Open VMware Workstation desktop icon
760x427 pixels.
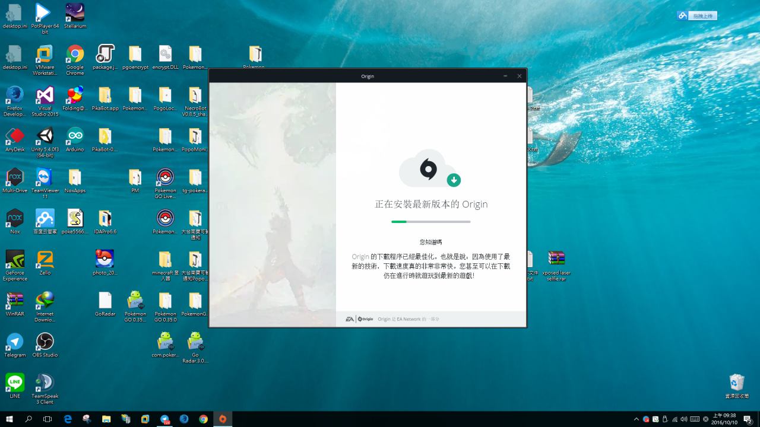click(45, 60)
